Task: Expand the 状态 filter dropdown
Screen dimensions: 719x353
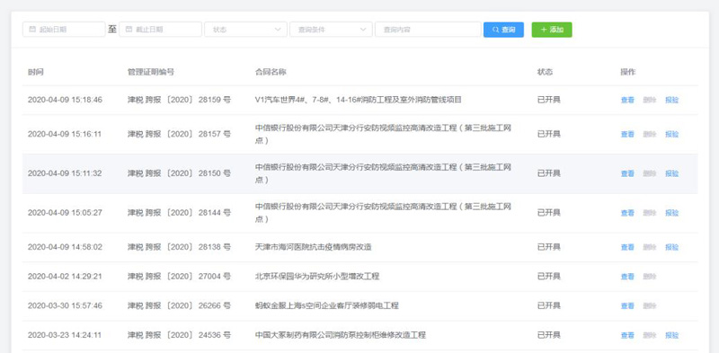Action: pos(245,30)
